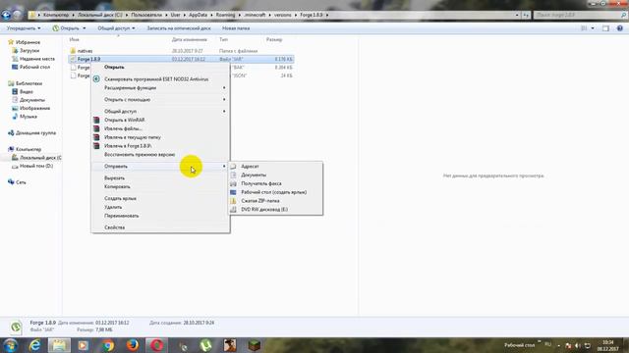Select Музыка library in navigation pane
Viewport: 629px width, 353px height.
[29, 117]
